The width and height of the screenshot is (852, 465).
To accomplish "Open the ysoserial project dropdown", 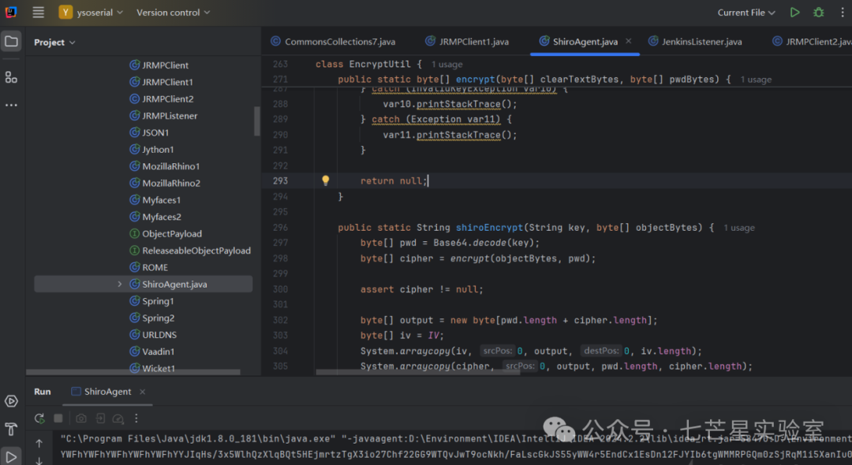I will coord(91,12).
